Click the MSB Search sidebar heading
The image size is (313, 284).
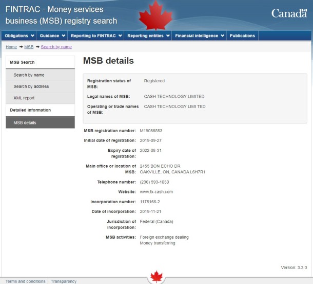click(41, 62)
